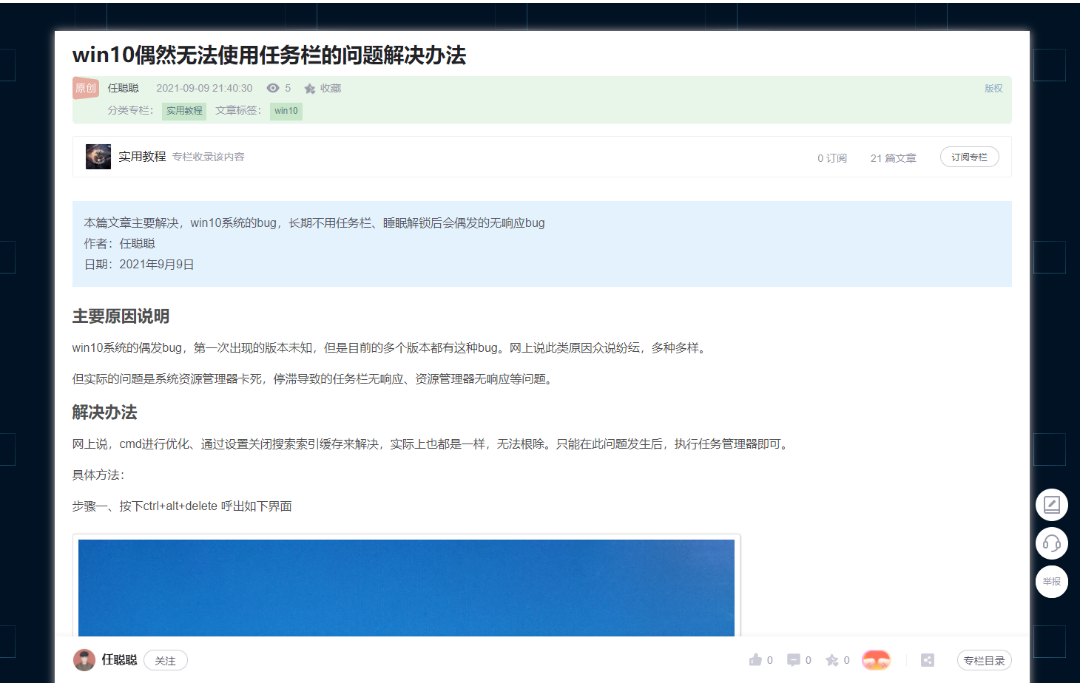This screenshot has width=1080, height=683.
Task: Click the publish time 2021-09-09 21:40:30
Action: click(x=204, y=88)
